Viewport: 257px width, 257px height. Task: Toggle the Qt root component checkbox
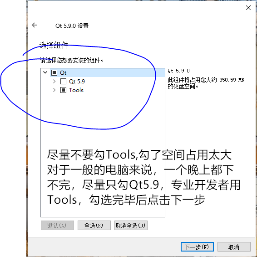(x=54, y=72)
